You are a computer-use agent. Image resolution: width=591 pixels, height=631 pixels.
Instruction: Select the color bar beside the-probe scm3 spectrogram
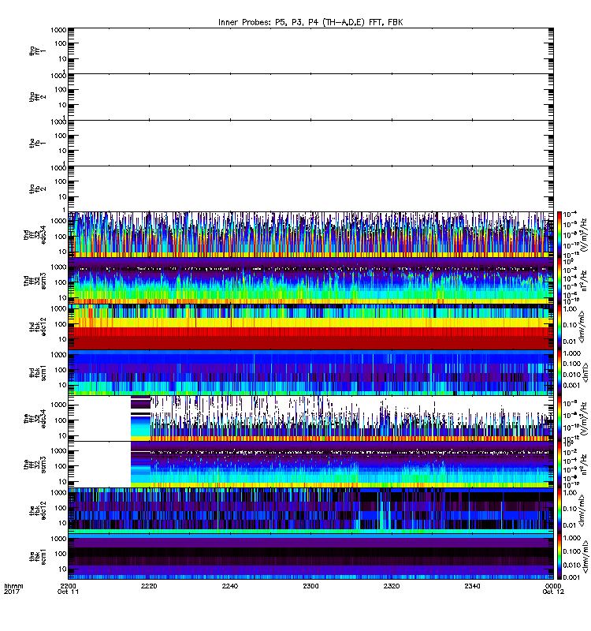coord(559,465)
